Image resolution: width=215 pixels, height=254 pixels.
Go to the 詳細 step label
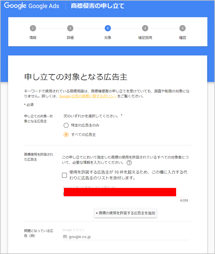point(70,38)
